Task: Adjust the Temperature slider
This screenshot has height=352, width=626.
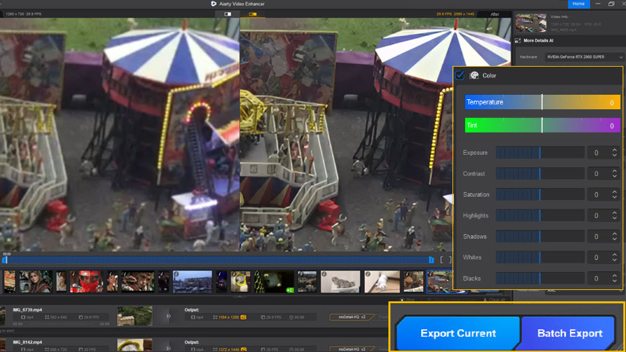Action: pyautogui.click(x=542, y=102)
